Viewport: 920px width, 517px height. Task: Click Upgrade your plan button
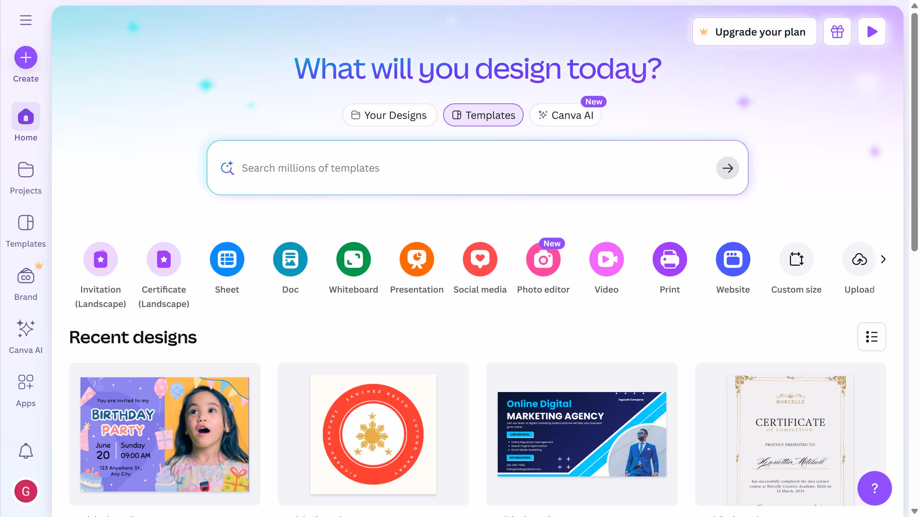click(x=755, y=32)
